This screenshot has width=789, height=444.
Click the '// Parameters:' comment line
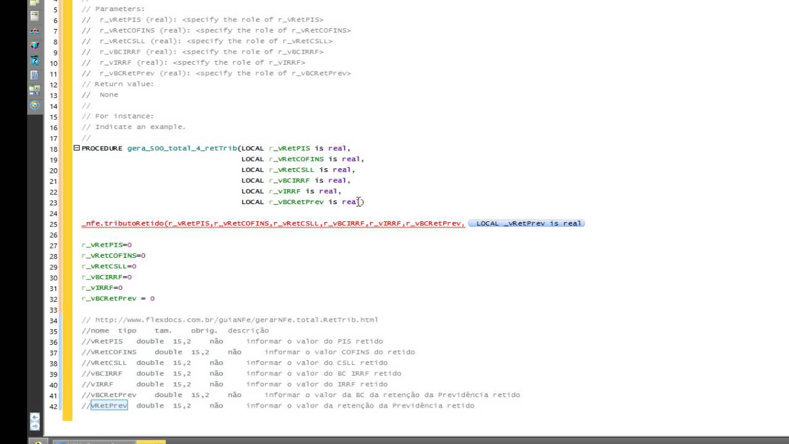[113, 9]
